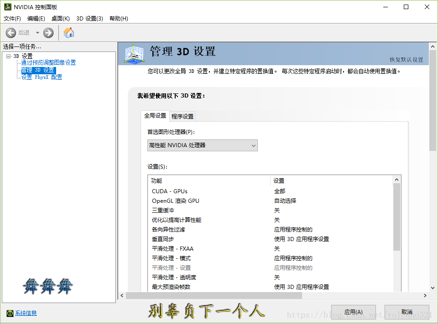Open the 系统信息 link
Screen dimensions: 438x324
26,313
